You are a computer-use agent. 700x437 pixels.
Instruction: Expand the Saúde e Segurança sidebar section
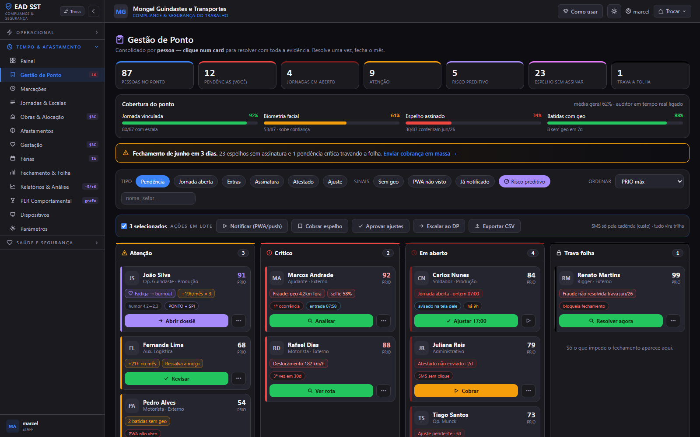[x=52, y=243]
